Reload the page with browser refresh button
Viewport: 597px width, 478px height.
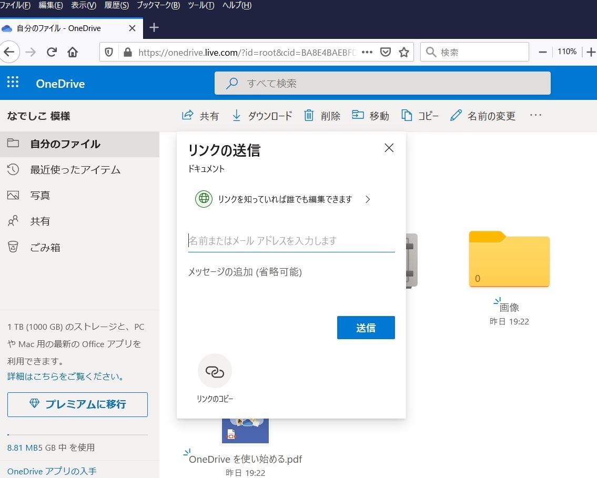[x=52, y=52]
